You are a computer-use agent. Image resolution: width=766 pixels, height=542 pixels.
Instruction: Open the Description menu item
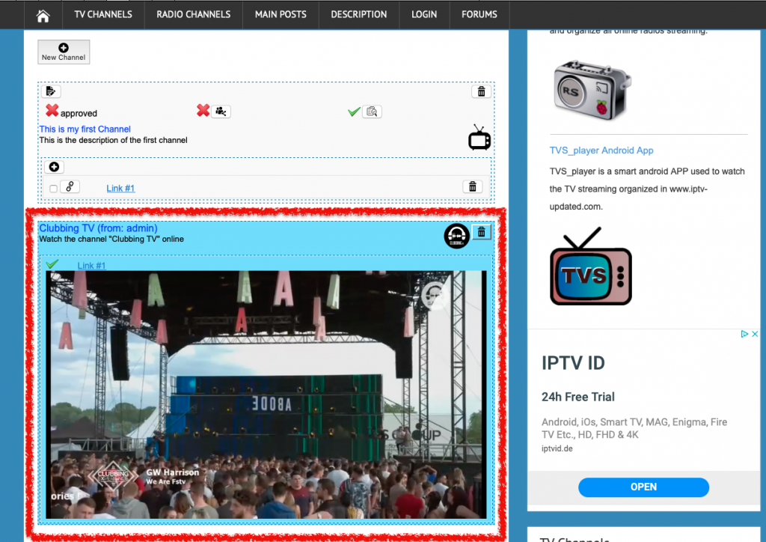pos(358,15)
